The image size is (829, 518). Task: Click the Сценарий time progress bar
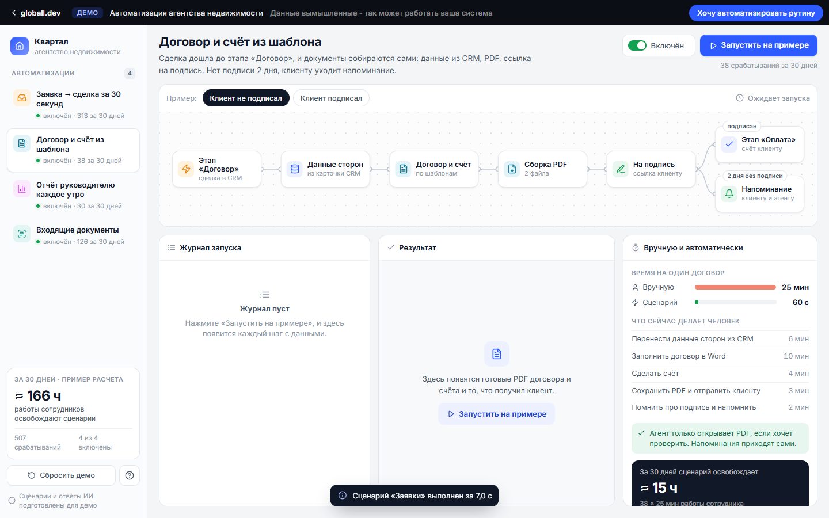(735, 302)
